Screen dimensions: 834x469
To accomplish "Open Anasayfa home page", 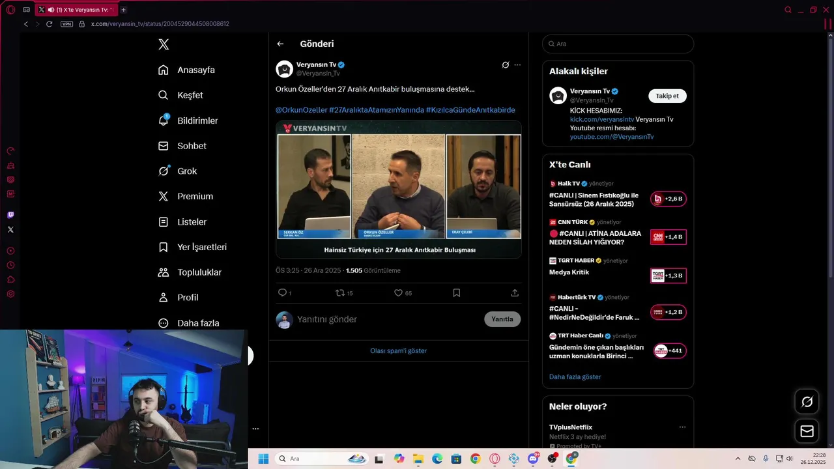I will pos(186,70).
